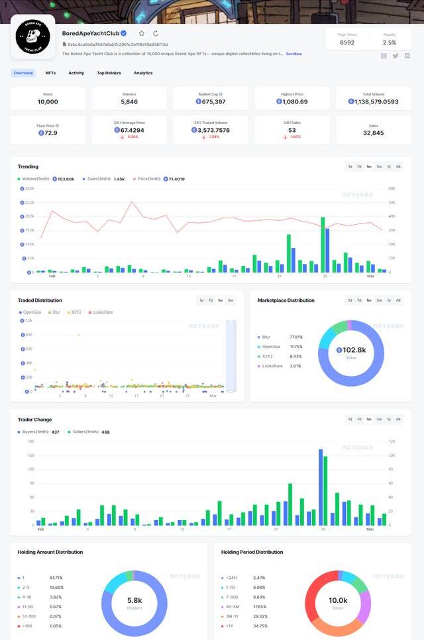The width and height of the screenshot is (424, 640).
Task: Click Blur 77.81% marketplace legend entry
Action: (280, 337)
